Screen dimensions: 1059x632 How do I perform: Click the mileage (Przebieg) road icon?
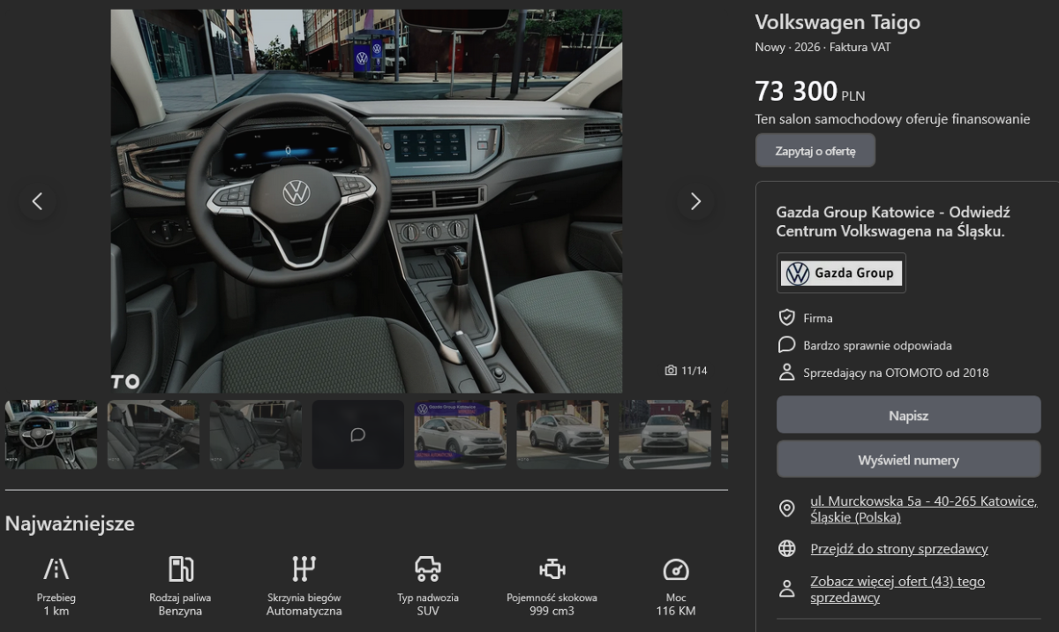click(56, 569)
